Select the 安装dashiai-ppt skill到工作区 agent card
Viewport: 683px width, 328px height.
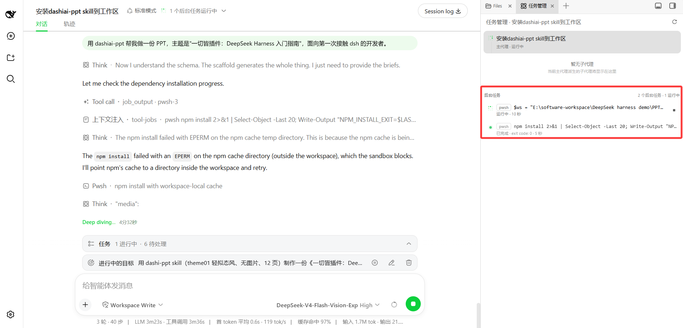(582, 42)
